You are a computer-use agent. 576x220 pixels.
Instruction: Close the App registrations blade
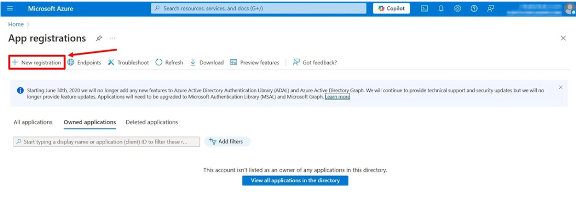(x=563, y=38)
